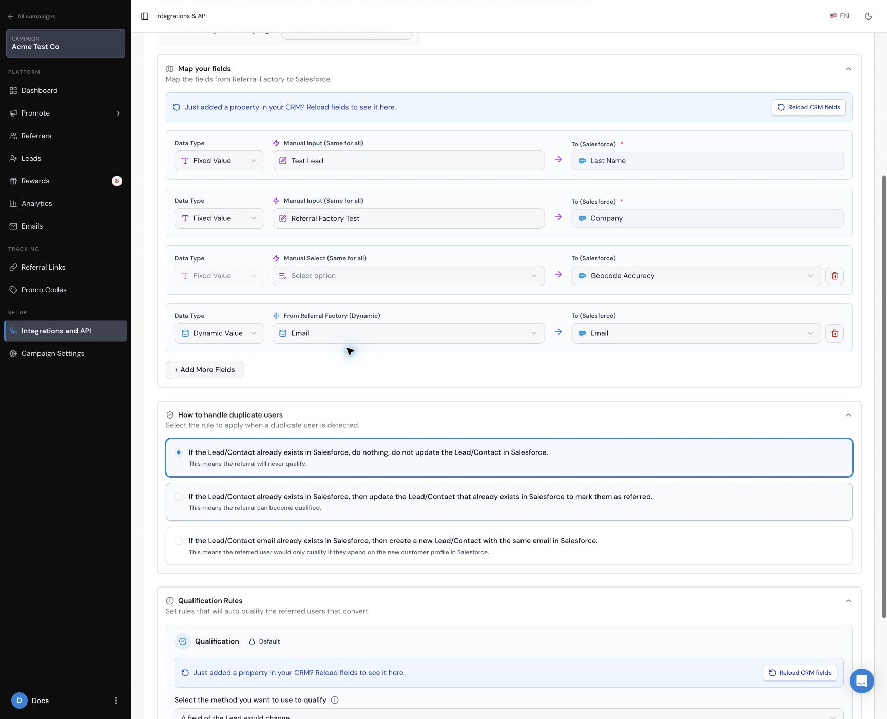Delete the Geocode Accuracy mapping row
The image size is (887, 719).
click(835, 276)
